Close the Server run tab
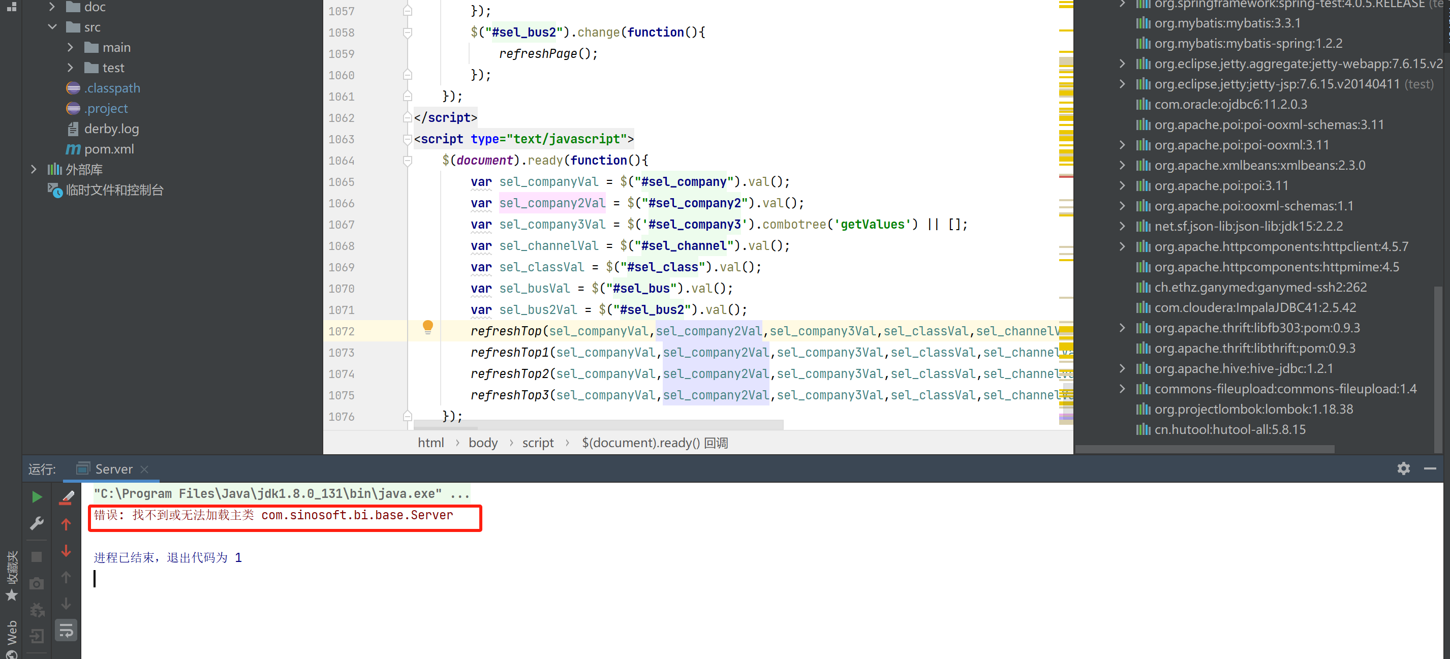 point(144,469)
